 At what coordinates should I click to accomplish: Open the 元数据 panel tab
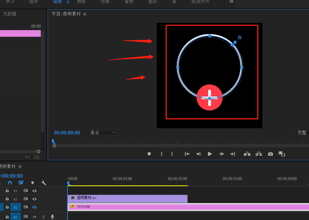pos(10,14)
